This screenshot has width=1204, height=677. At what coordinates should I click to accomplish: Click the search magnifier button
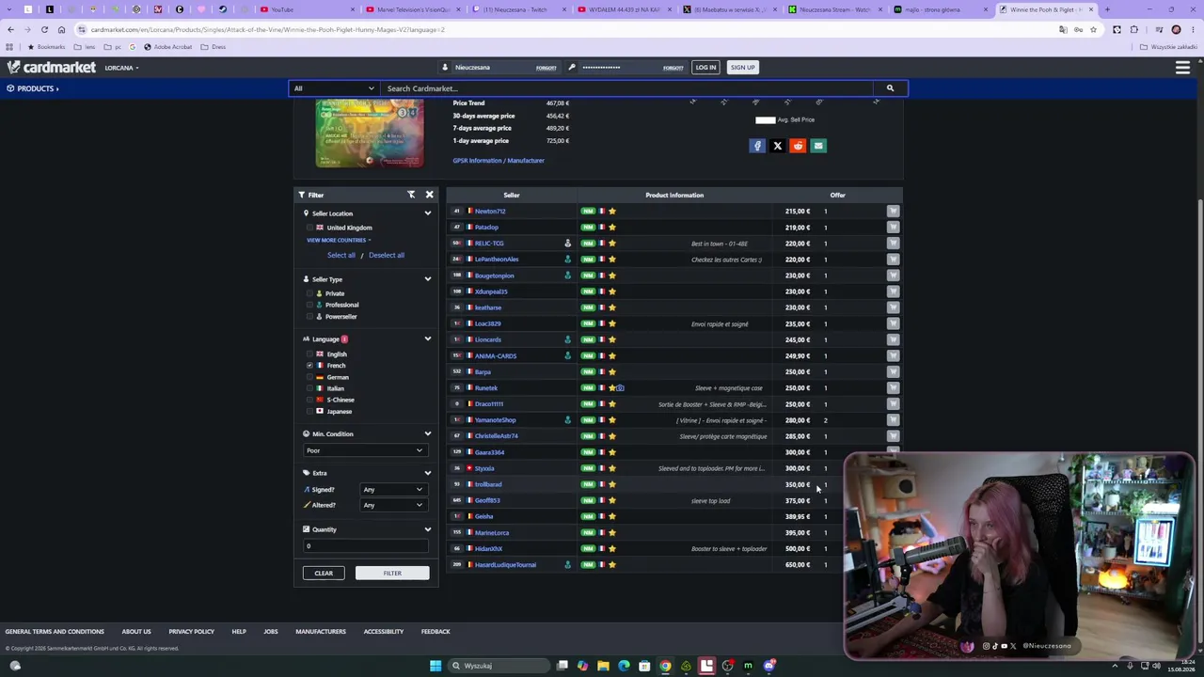890,88
